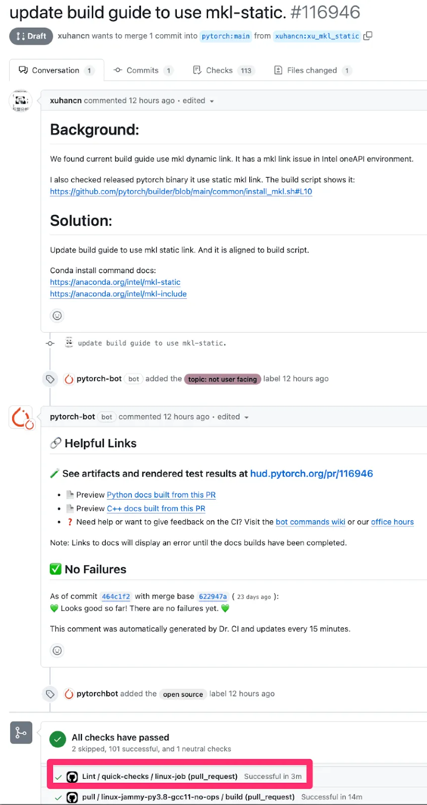
Task: Click GitHub icon beside Lint quick-checks job
Action: click(x=73, y=777)
